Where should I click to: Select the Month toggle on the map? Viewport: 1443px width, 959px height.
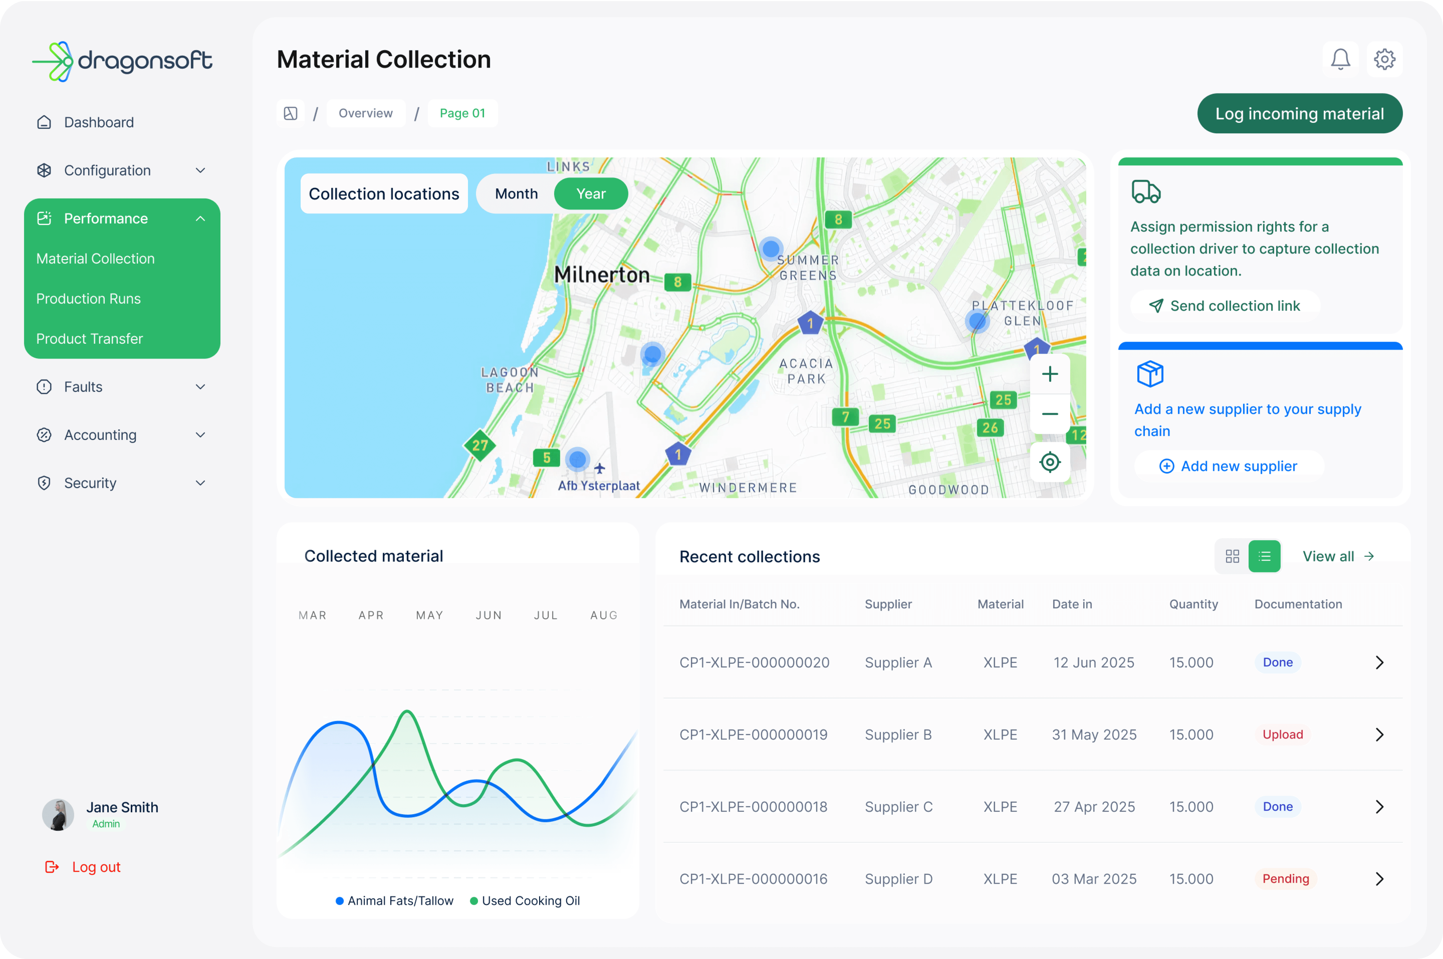[x=516, y=194]
